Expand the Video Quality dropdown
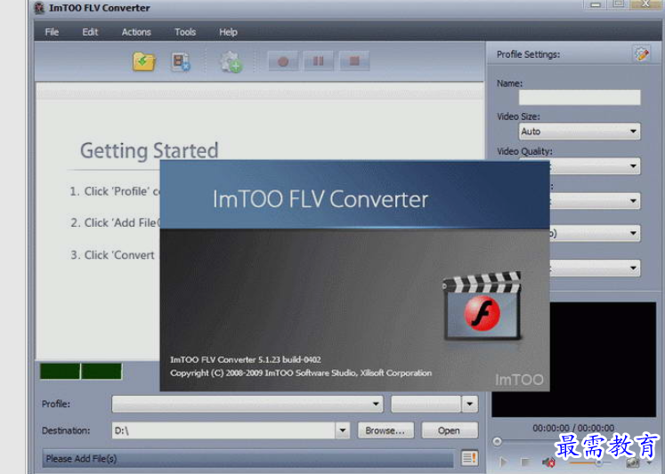 tap(633, 166)
